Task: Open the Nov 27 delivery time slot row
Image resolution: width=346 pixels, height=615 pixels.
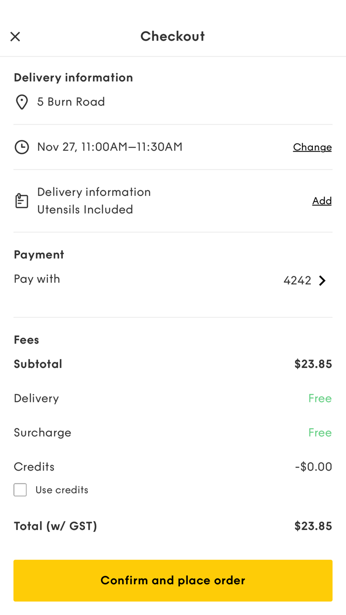Action: click(110, 147)
